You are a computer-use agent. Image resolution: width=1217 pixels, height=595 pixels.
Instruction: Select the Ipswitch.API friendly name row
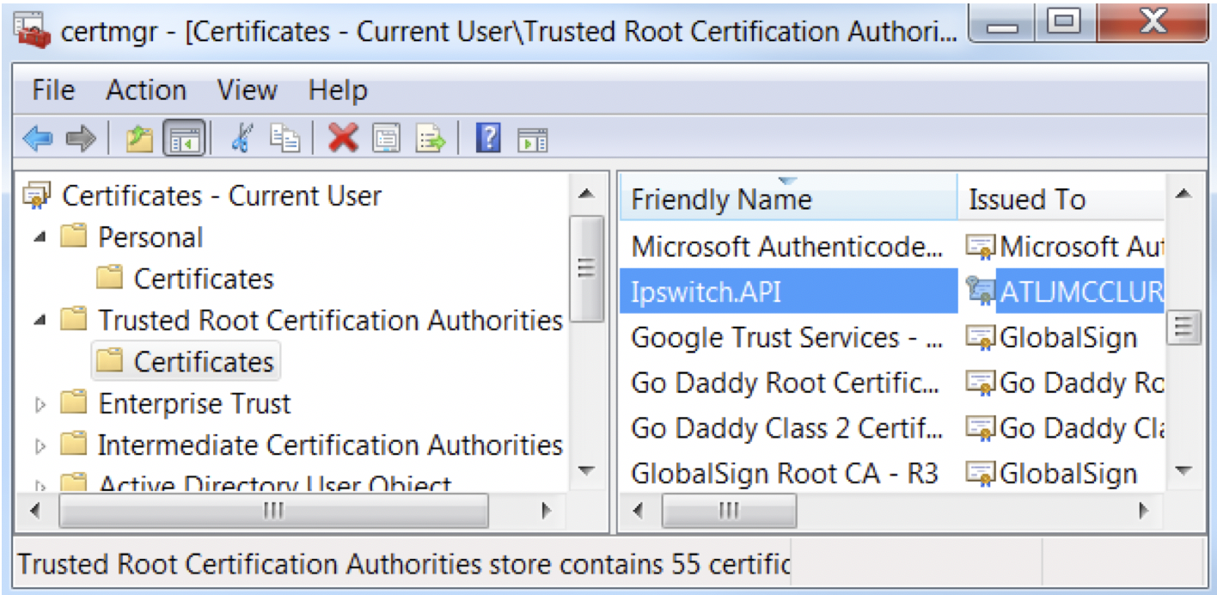pyautogui.click(x=788, y=291)
